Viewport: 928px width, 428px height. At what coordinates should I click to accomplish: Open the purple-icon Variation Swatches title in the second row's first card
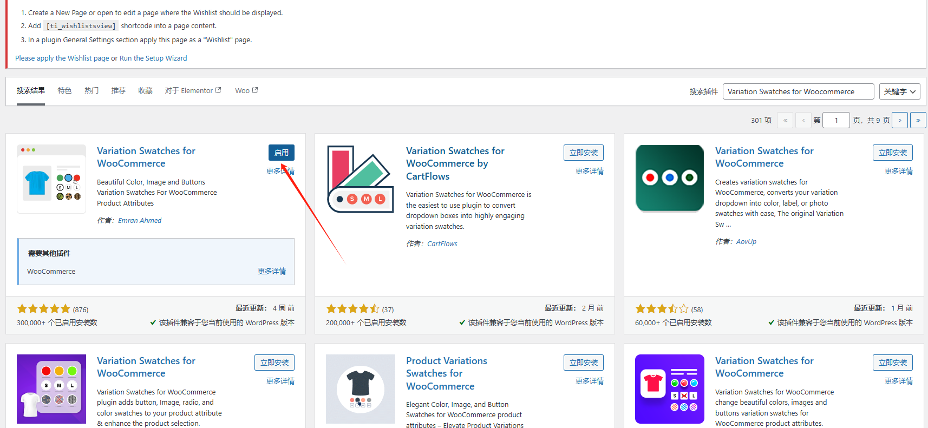pos(146,367)
